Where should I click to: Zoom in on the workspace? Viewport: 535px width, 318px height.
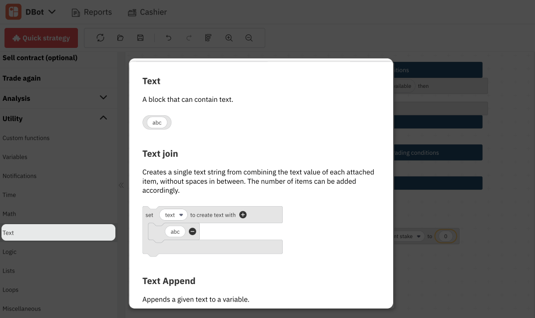pyautogui.click(x=229, y=38)
